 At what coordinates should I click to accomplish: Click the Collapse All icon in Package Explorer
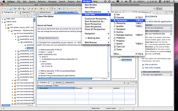coord(24,16)
